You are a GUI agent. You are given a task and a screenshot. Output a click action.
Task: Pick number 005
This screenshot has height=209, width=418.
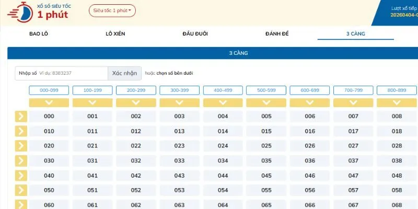tap(266, 117)
